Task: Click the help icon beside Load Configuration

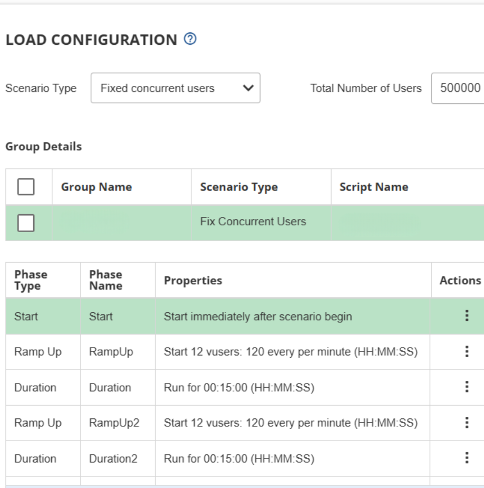Action: pyautogui.click(x=190, y=39)
